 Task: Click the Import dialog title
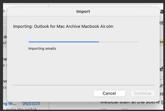click(83, 11)
